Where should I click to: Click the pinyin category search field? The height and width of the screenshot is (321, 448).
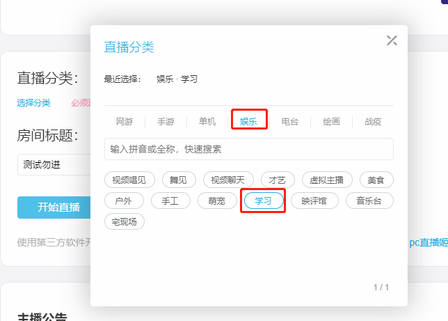[248, 149]
